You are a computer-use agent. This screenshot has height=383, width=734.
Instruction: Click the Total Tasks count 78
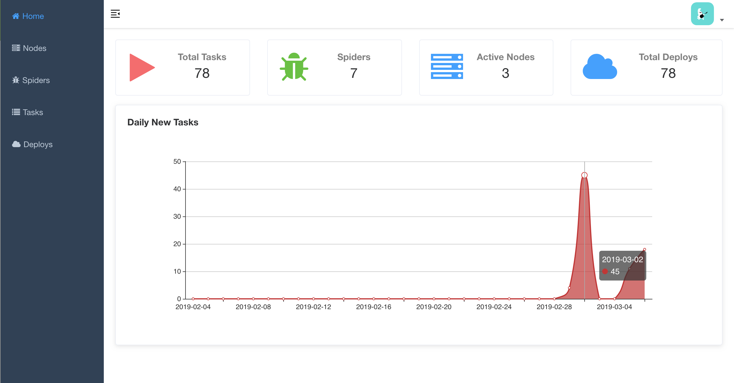pos(202,73)
